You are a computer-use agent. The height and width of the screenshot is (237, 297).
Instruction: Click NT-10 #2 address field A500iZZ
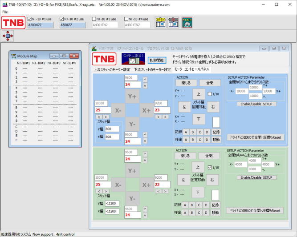pyautogui.click(x=73, y=25)
